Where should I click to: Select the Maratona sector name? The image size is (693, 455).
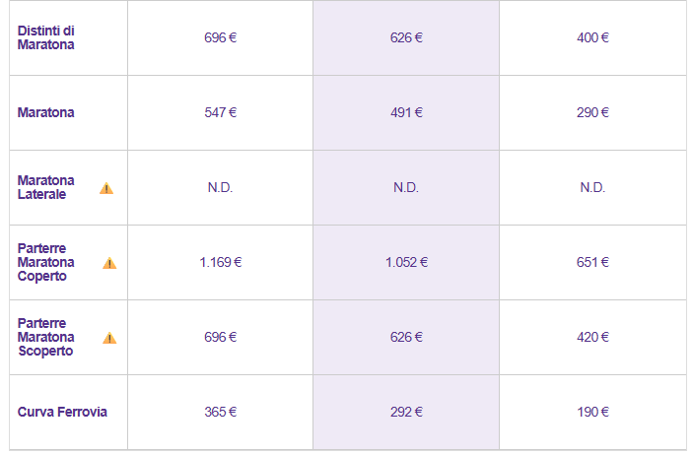[x=46, y=112]
